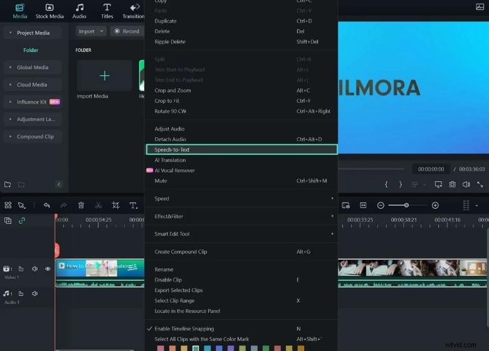The image size is (489, 351).
Task: Click the timeline zoom slider handle
Action: tap(406, 206)
